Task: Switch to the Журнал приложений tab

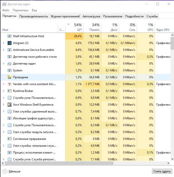Action: point(65,16)
